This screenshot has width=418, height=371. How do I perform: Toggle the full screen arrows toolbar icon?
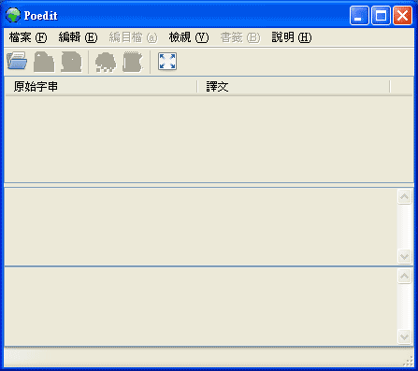pos(167,61)
